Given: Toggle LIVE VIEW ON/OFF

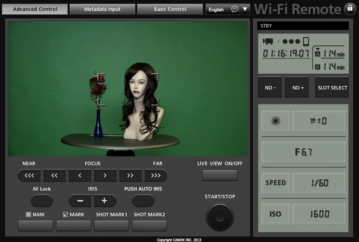Looking at the screenshot, I should [220, 175].
